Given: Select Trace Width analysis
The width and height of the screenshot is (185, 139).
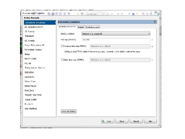Looking at the screenshot, I should [x=40, y=100].
